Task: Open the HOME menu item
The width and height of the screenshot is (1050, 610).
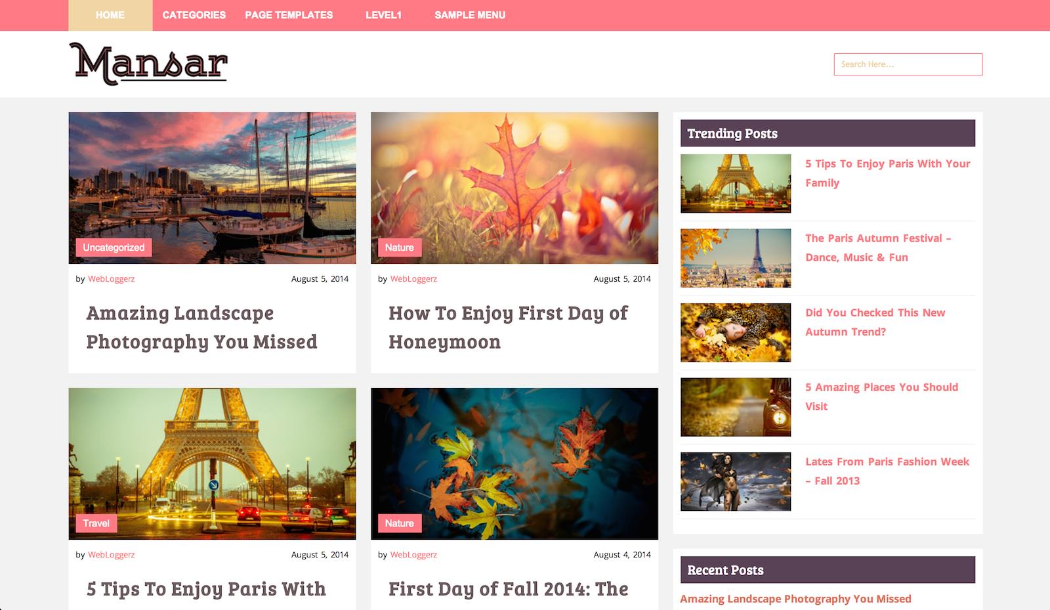Action: (110, 15)
